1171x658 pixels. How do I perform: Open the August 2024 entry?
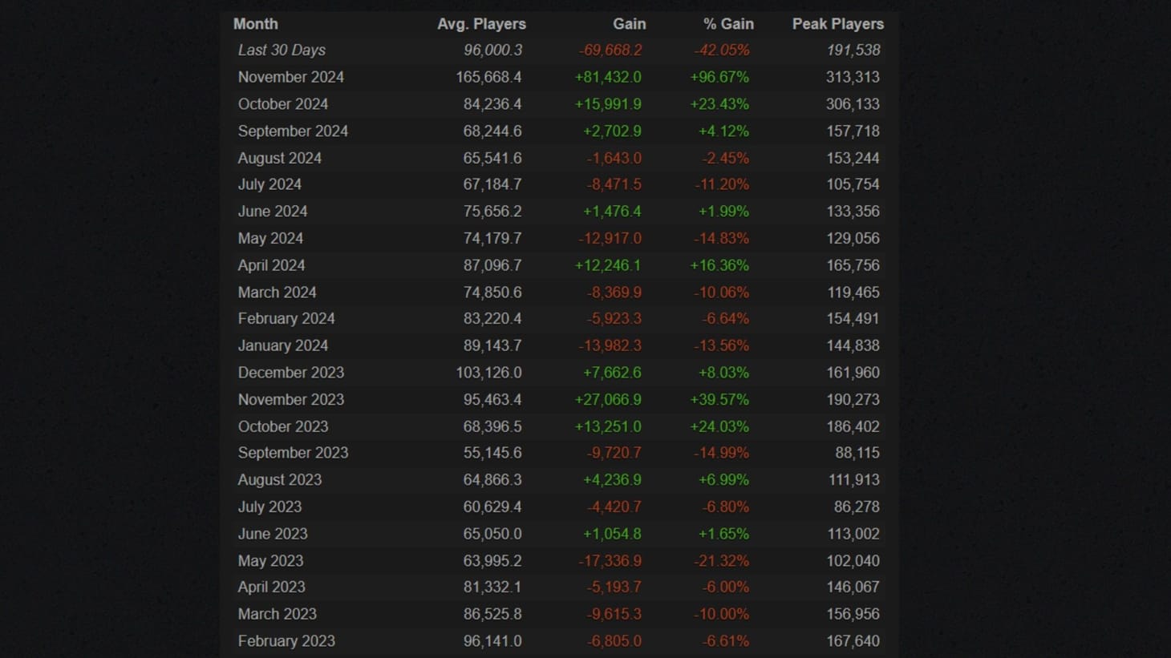[279, 158]
